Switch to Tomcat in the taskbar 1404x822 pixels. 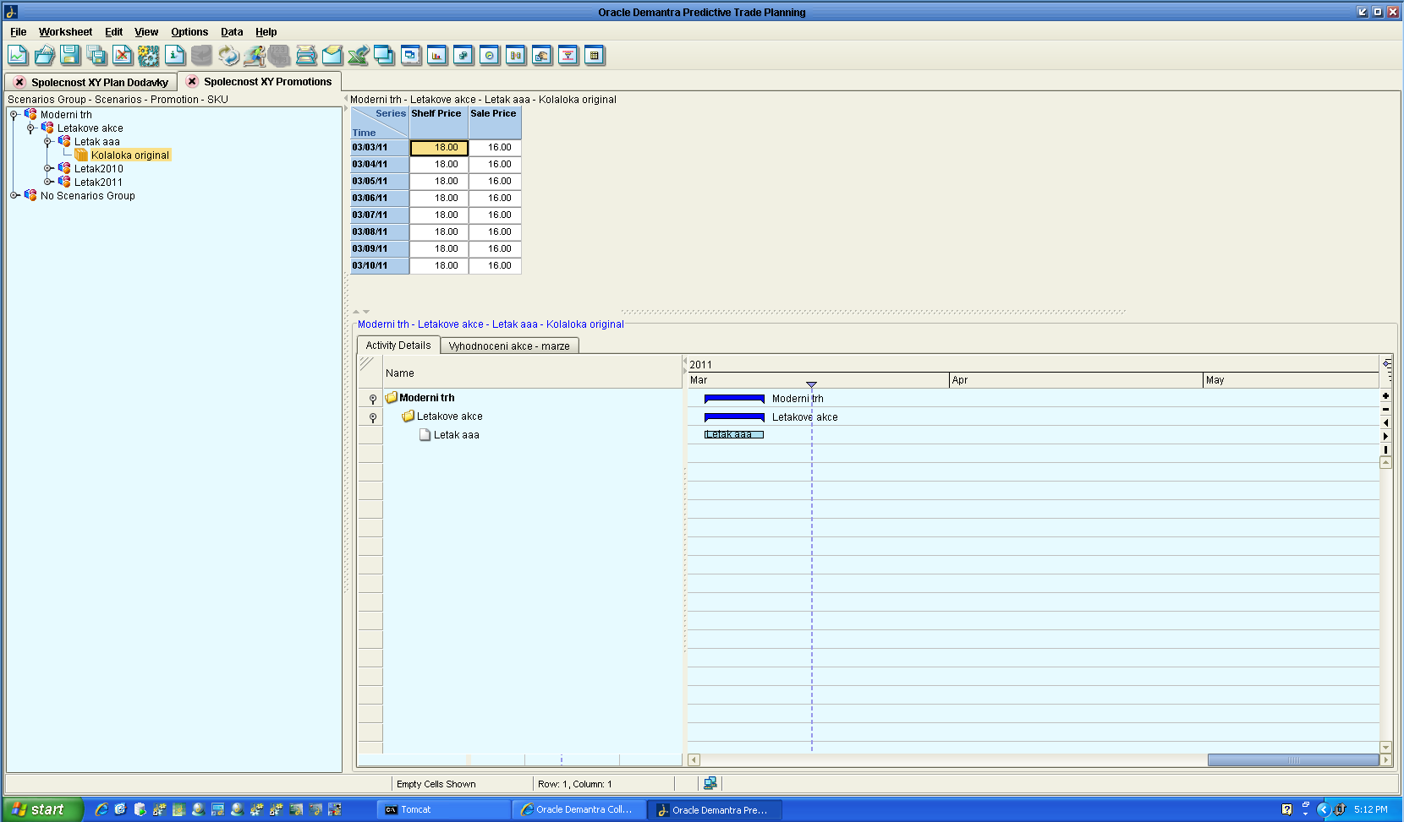coord(443,809)
